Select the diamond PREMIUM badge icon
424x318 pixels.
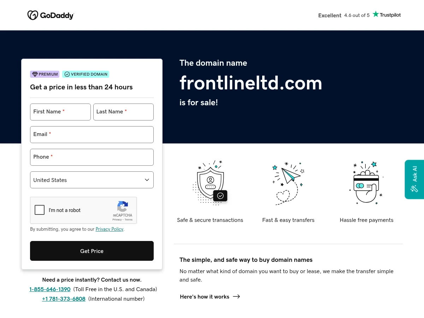[35, 74]
